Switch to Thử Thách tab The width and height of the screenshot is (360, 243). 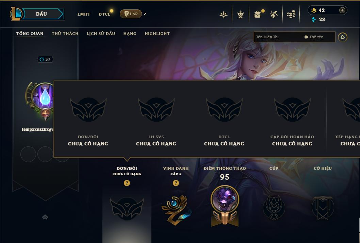(x=65, y=33)
